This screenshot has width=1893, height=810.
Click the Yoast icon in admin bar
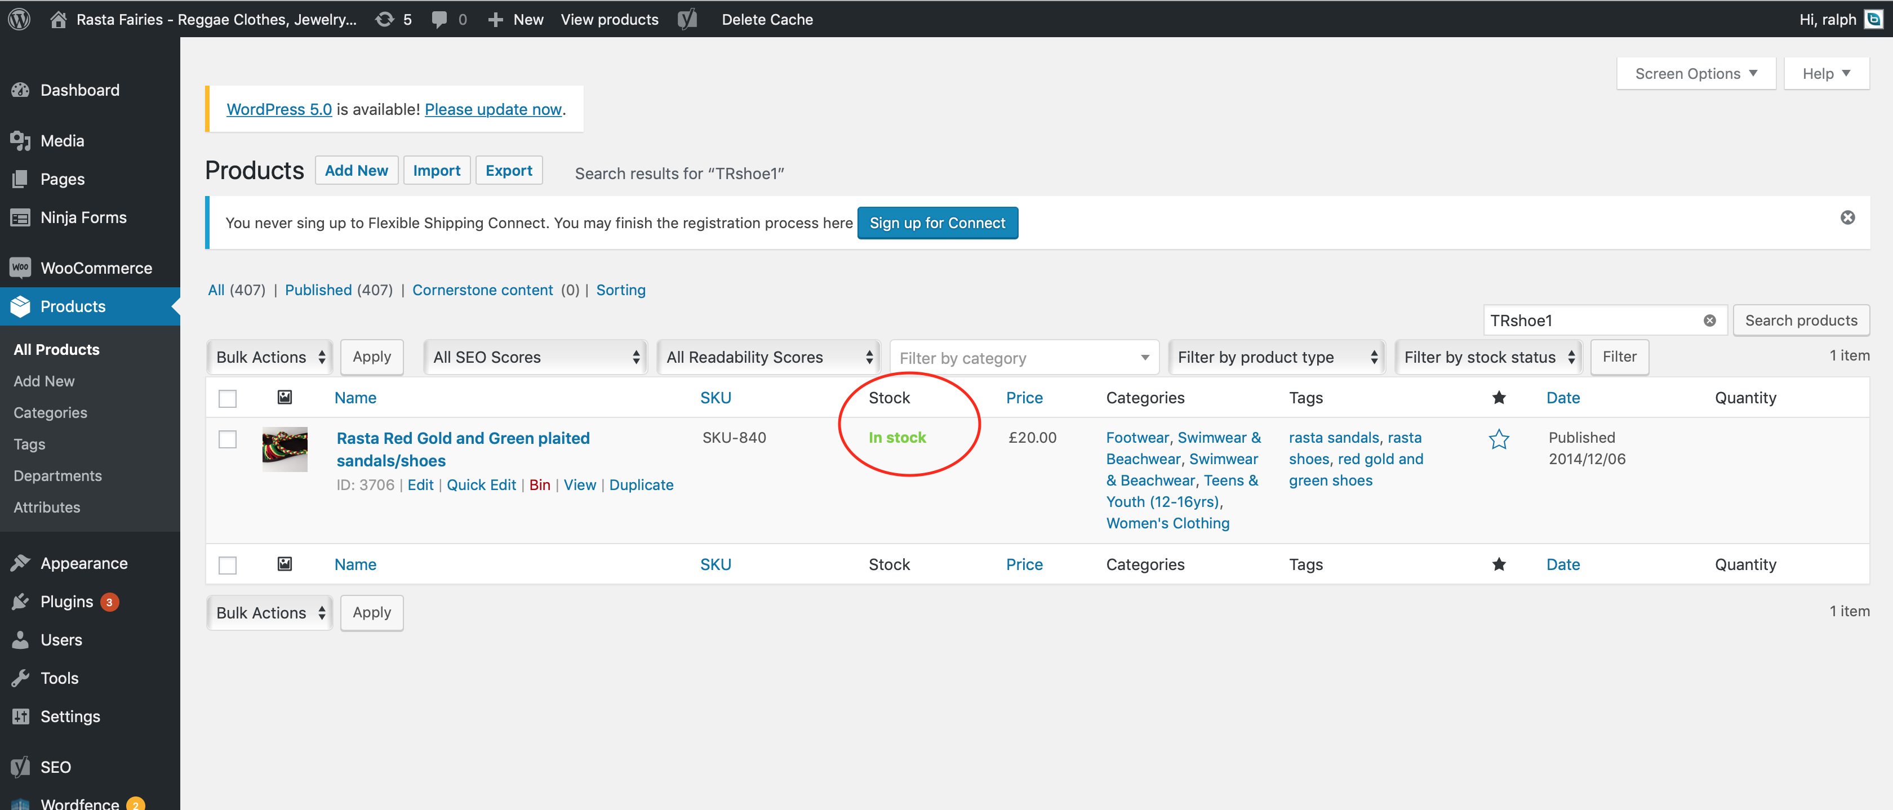pos(687,19)
